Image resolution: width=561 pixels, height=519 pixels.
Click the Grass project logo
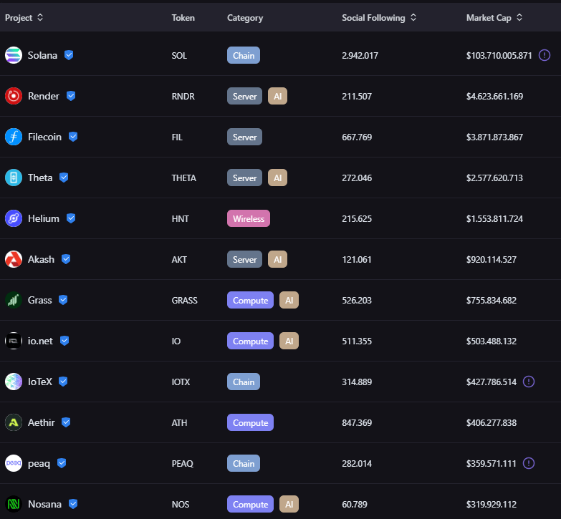[14, 300]
